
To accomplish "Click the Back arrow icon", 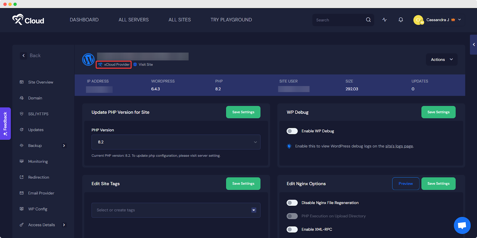I will (x=24, y=55).
